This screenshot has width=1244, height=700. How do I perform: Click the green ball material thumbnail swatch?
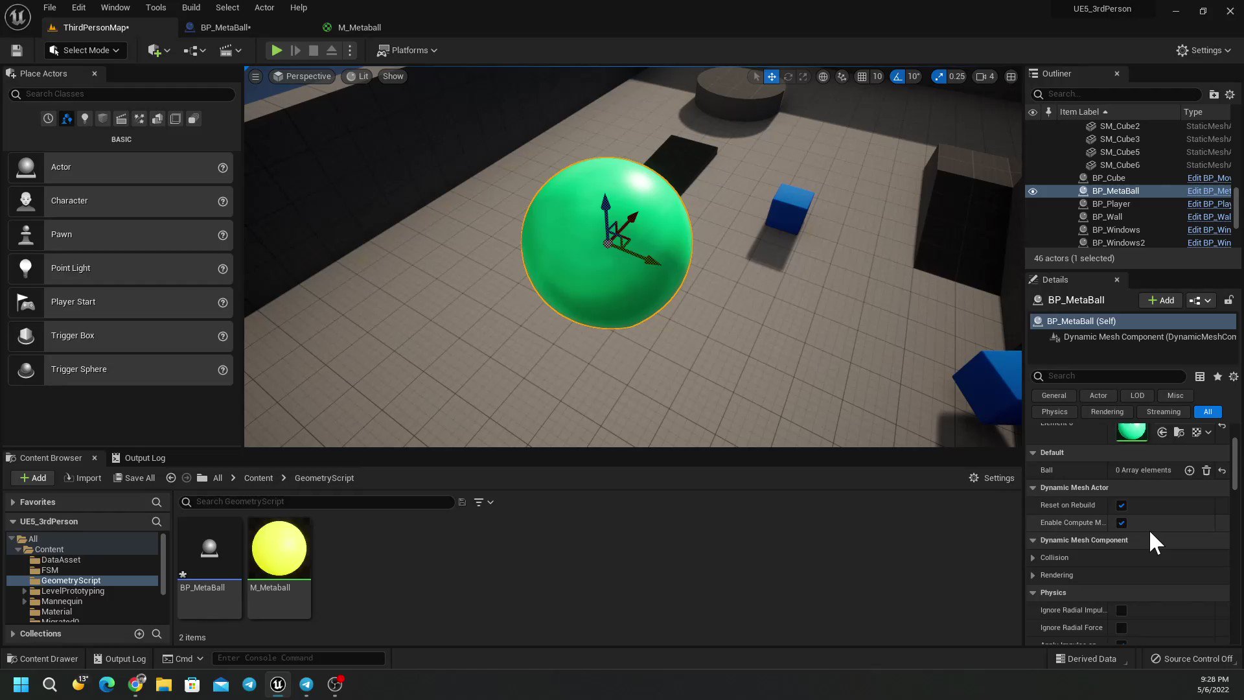coord(1131,431)
